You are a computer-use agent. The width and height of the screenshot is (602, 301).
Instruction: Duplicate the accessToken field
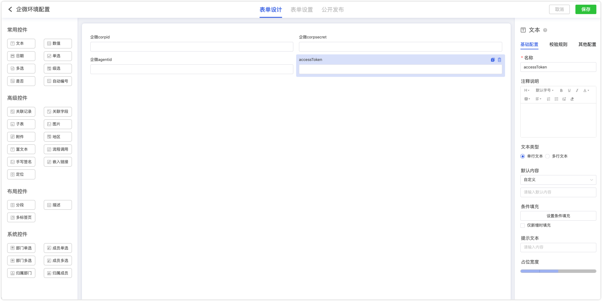[493, 60]
